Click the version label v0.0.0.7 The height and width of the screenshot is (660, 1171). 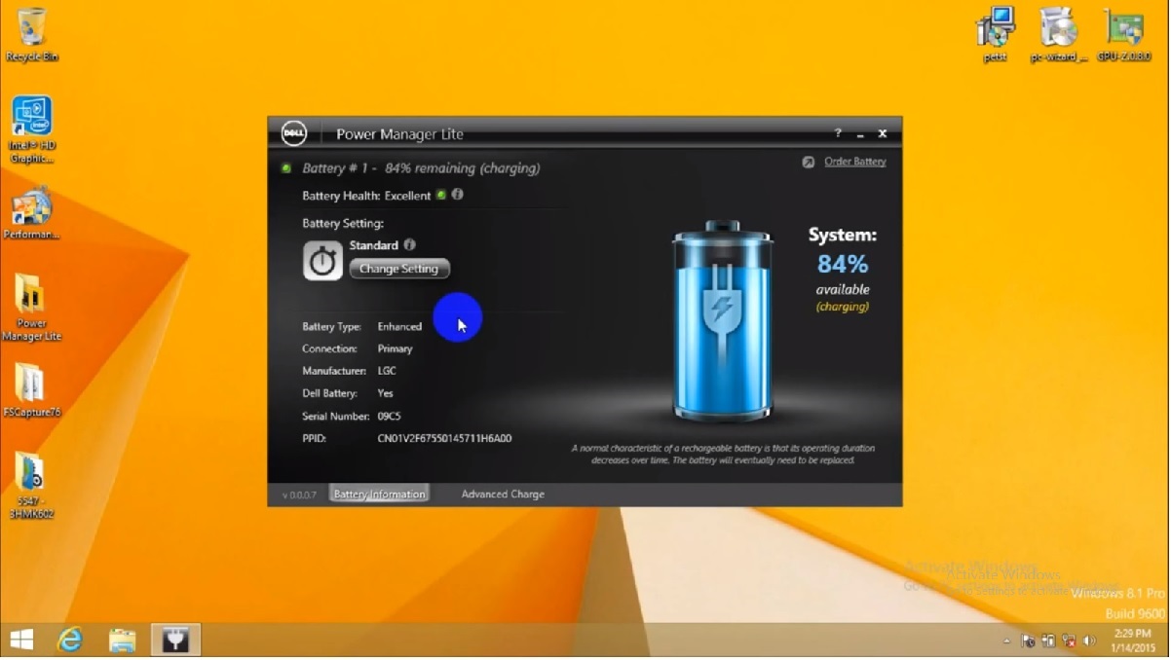tap(300, 495)
